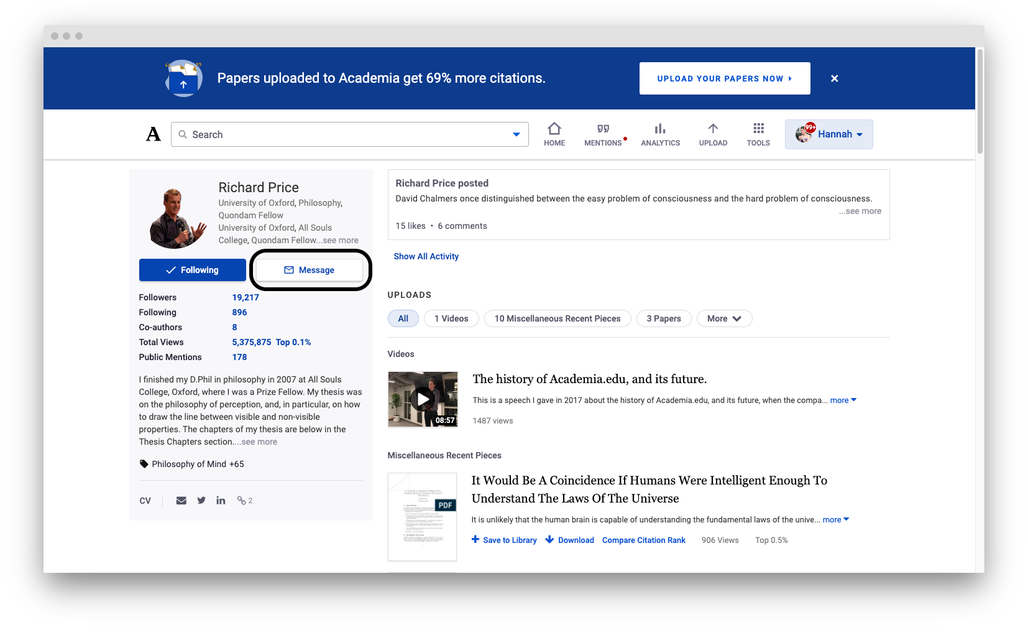Click the 5,375,875 total views number
This screenshot has height=635, width=1028.
click(252, 342)
